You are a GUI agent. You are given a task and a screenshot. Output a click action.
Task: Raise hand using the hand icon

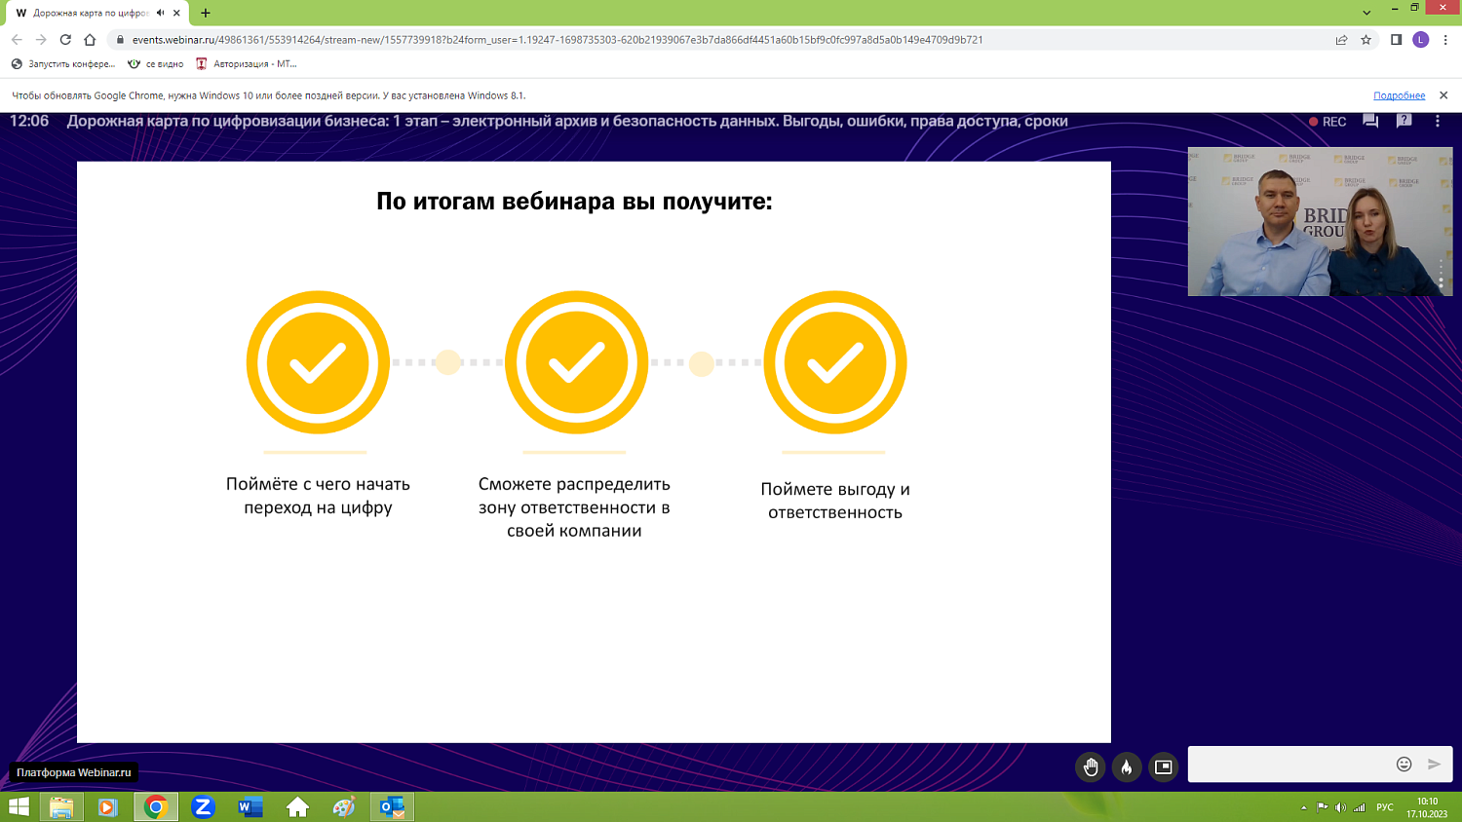pos(1090,766)
